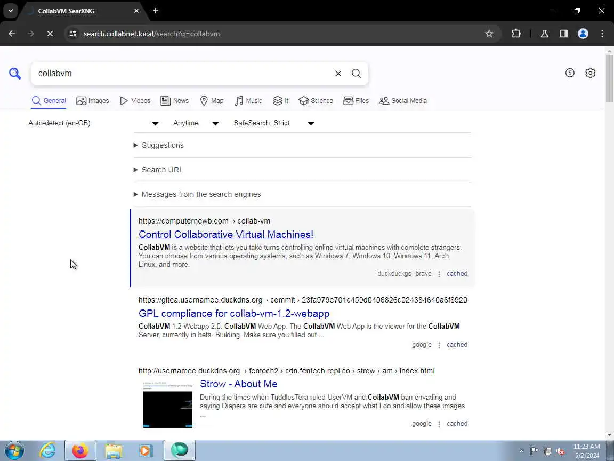Switch to the Videos category
The image size is (614, 461).
[x=135, y=101]
